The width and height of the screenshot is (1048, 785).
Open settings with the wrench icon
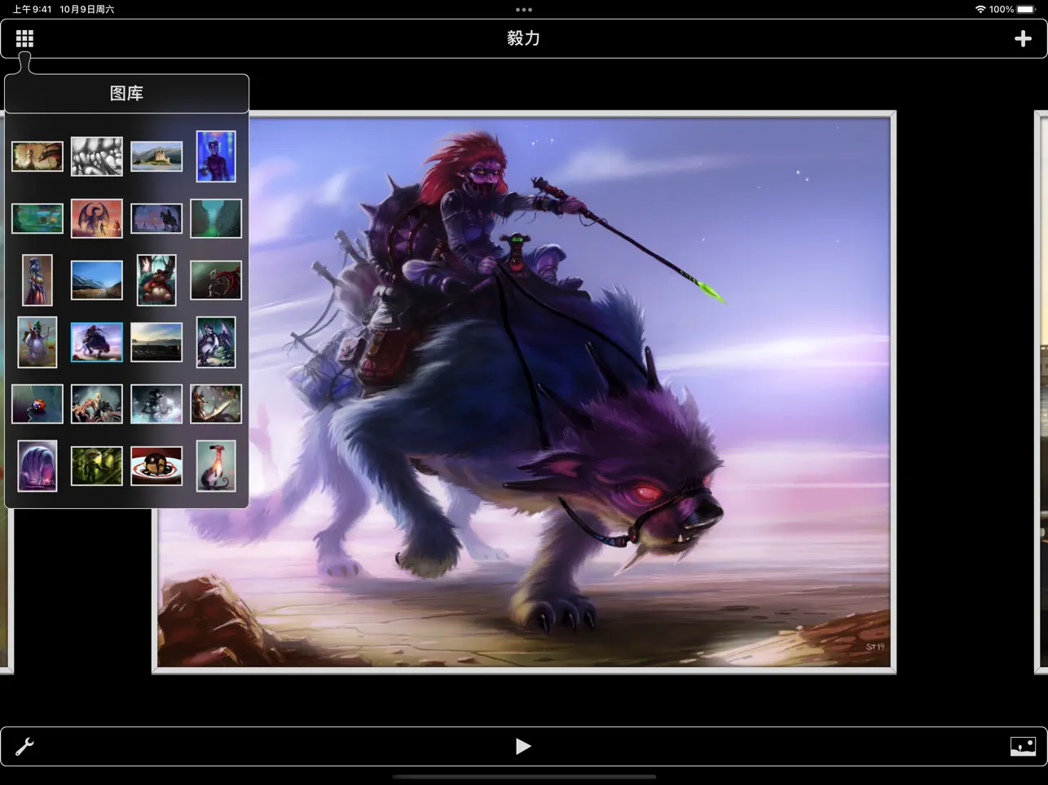tap(24, 746)
